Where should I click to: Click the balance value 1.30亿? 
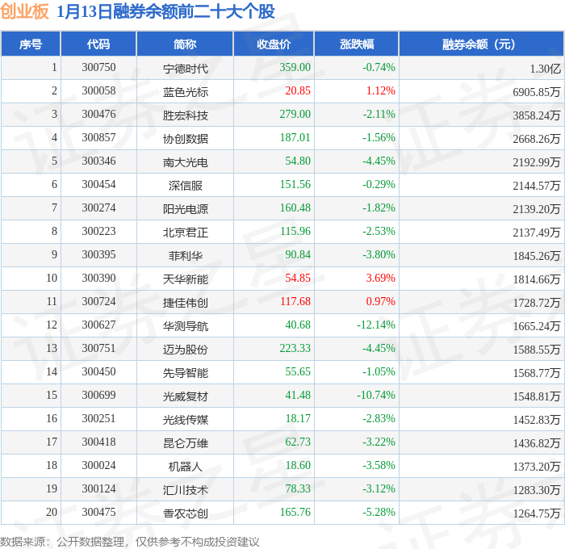tap(545, 69)
